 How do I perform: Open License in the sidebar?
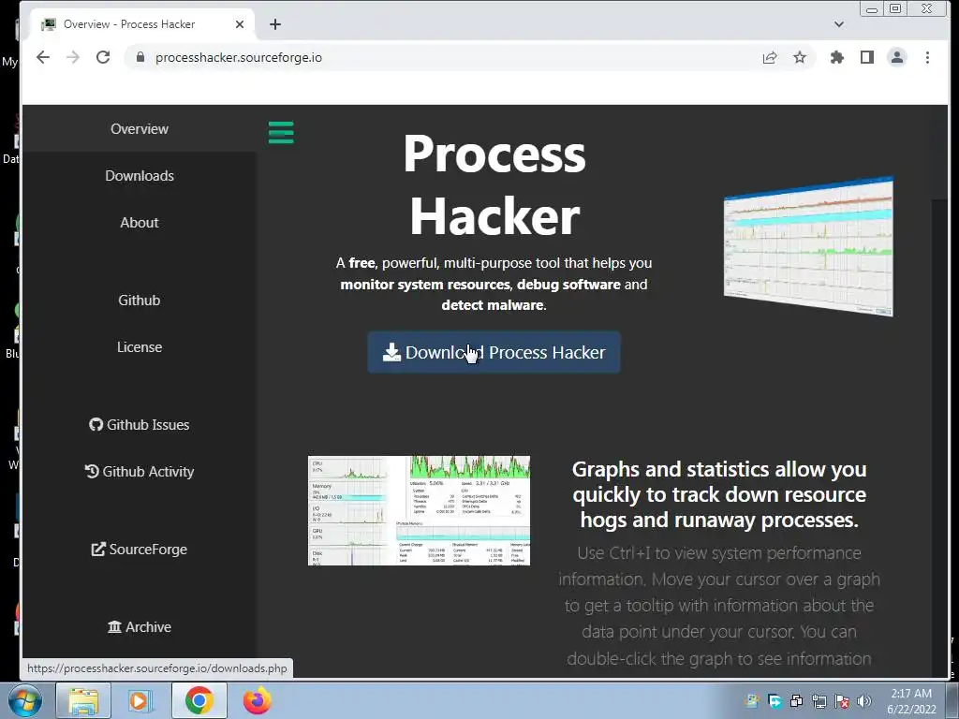point(140,347)
